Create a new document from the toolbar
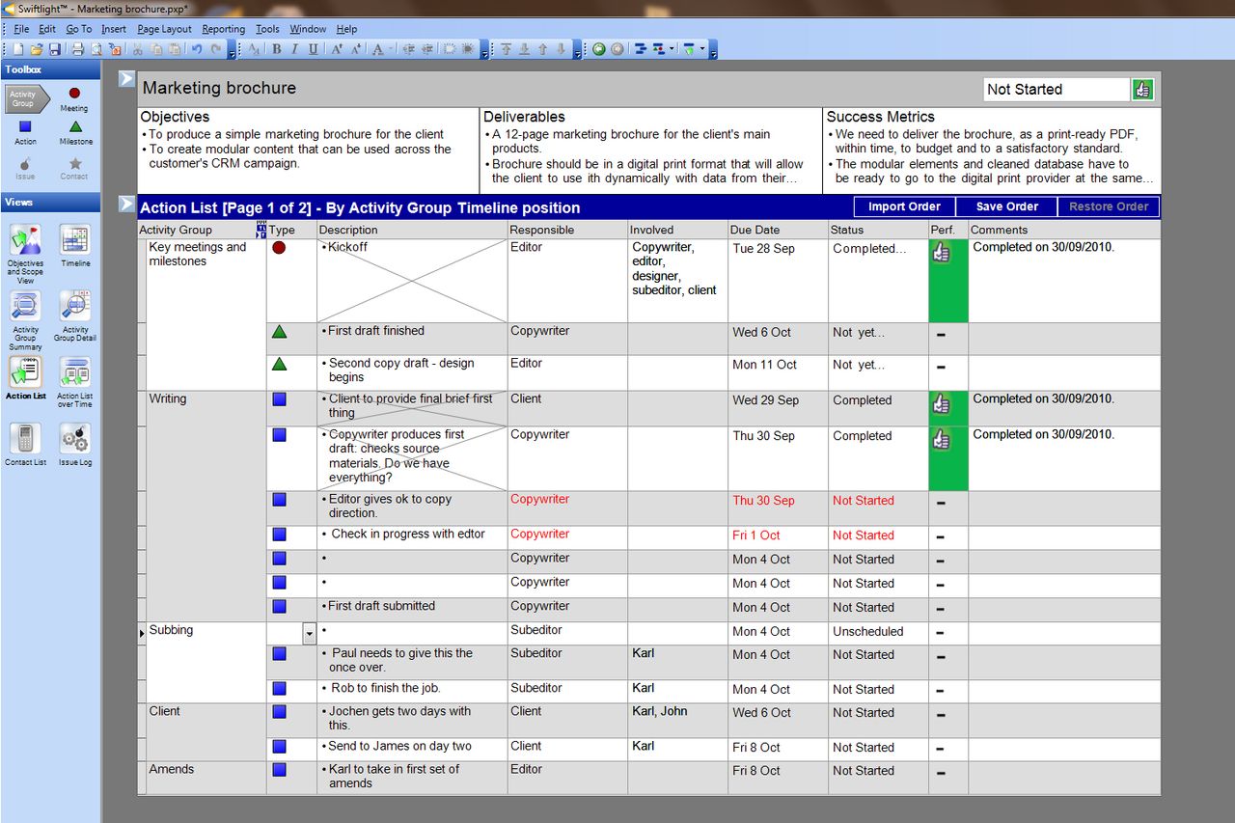1235x823 pixels. 19,49
